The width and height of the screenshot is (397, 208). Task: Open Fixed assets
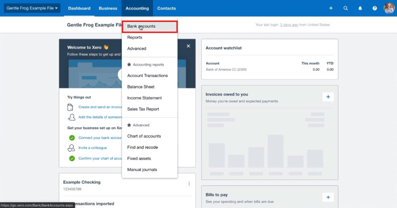150,158
